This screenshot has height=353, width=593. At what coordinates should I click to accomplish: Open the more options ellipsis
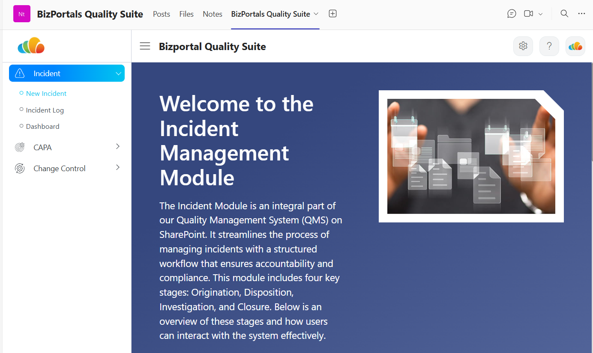581,14
